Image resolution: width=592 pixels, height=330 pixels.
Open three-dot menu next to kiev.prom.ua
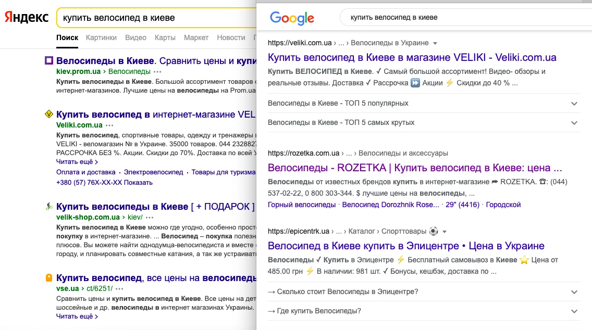pyautogui.click(x=157, y=72)
